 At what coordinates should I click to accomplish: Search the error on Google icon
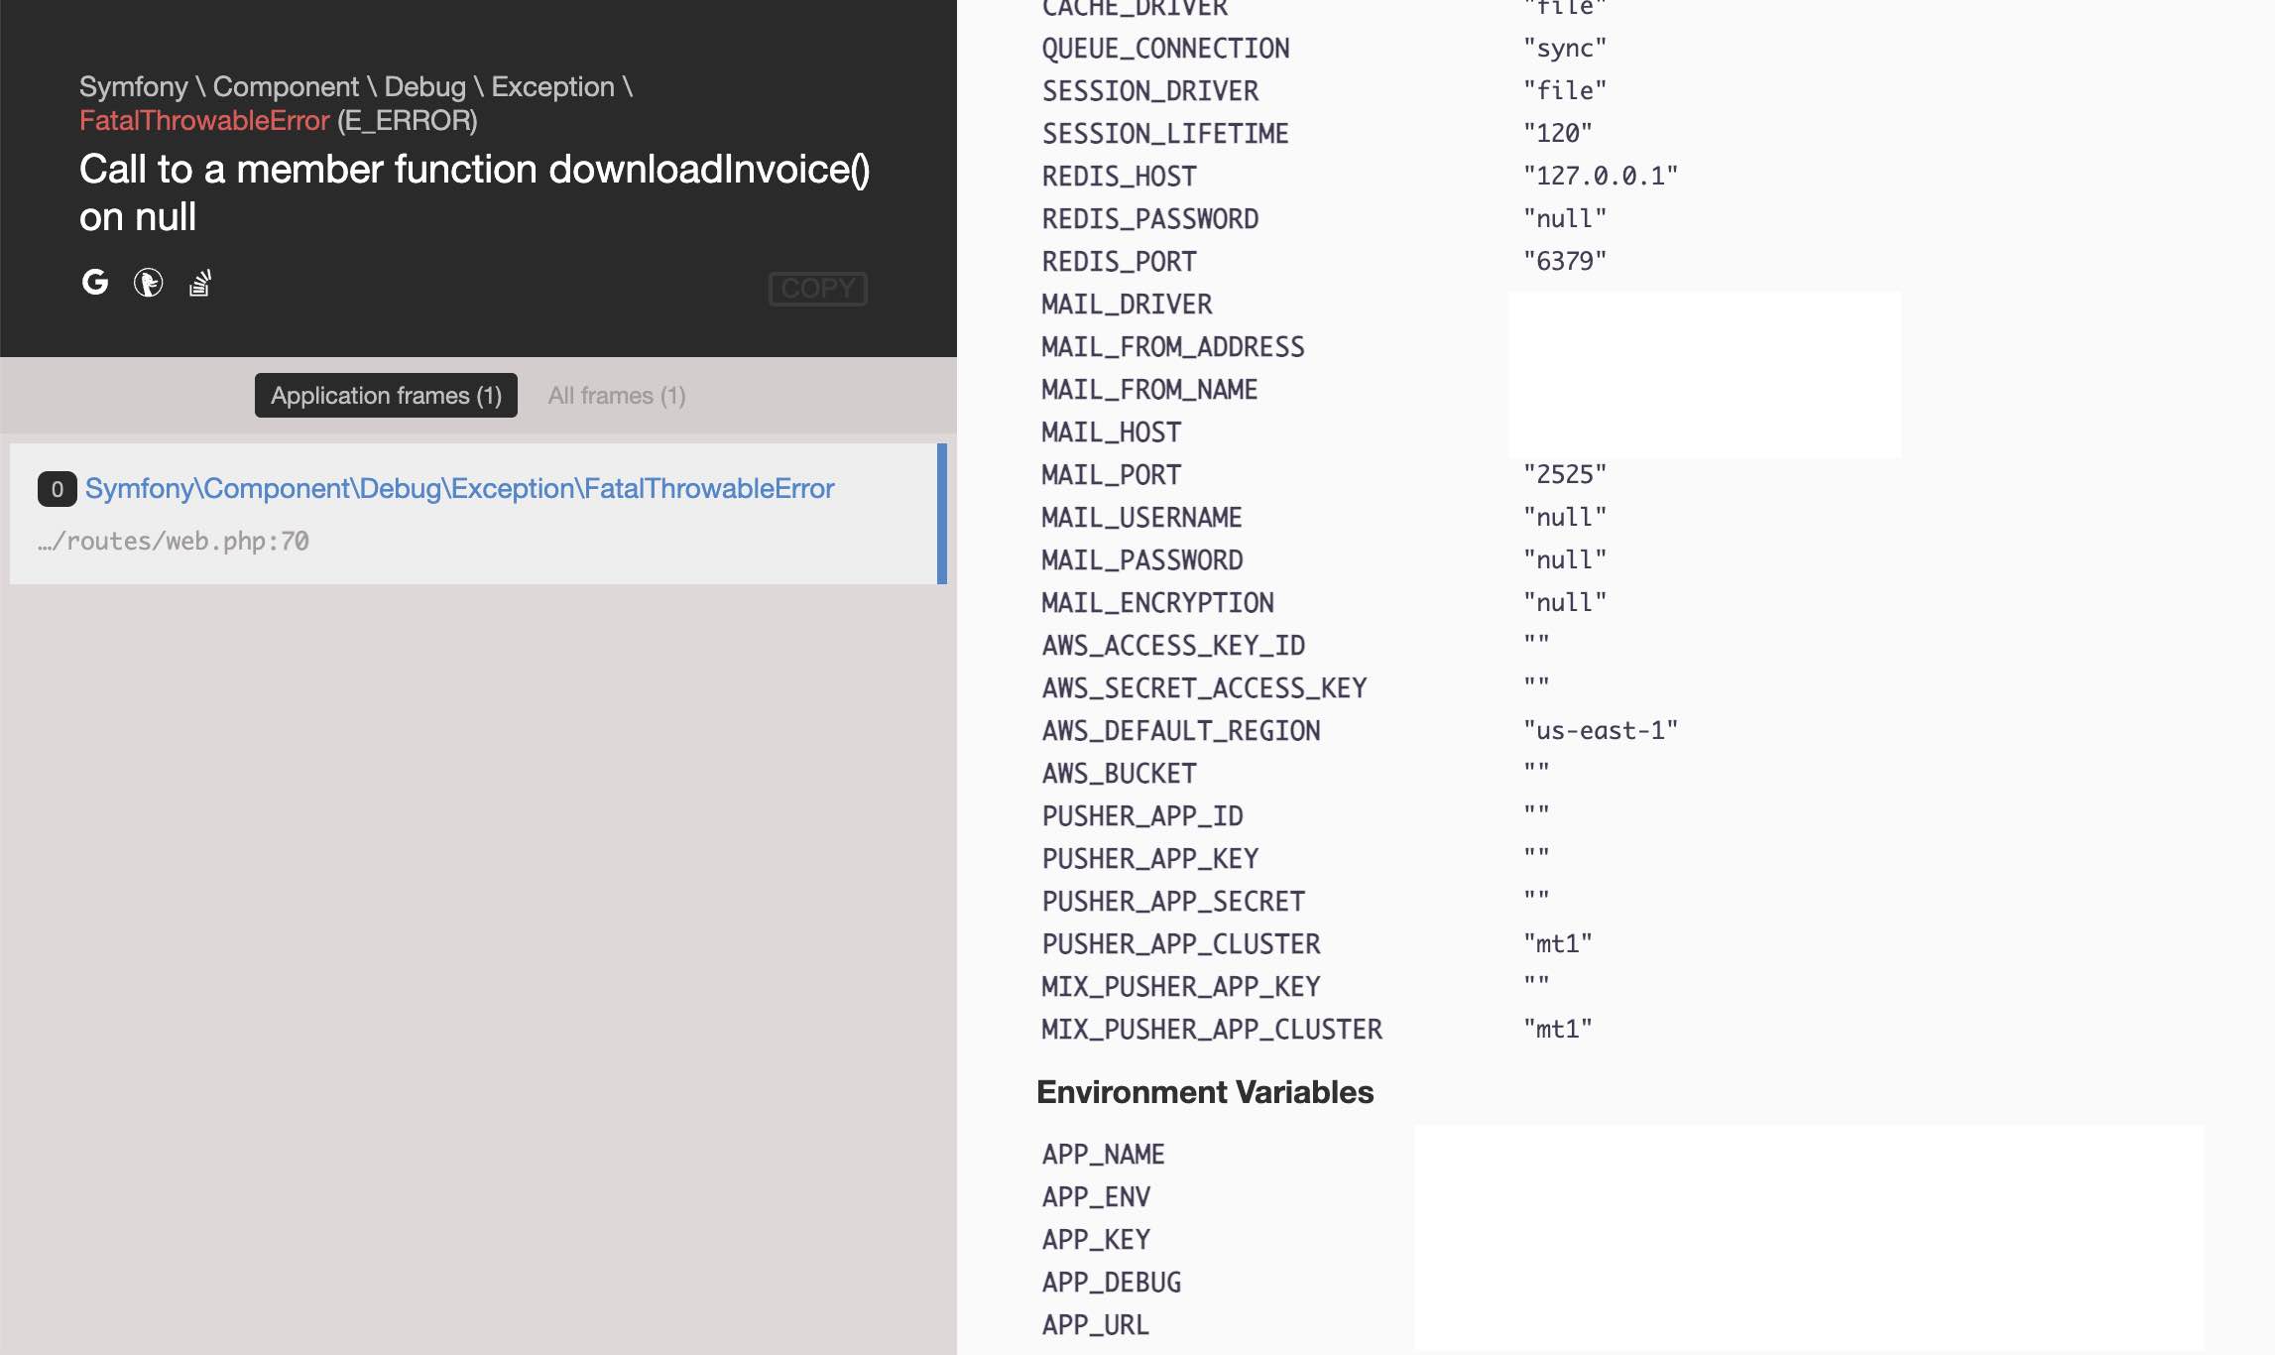[94, 283]
